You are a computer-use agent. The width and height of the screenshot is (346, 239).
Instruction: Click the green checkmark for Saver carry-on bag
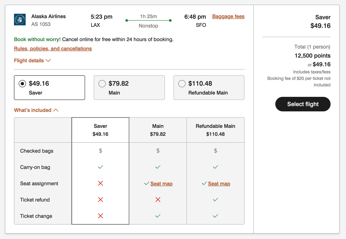[100, 167]
